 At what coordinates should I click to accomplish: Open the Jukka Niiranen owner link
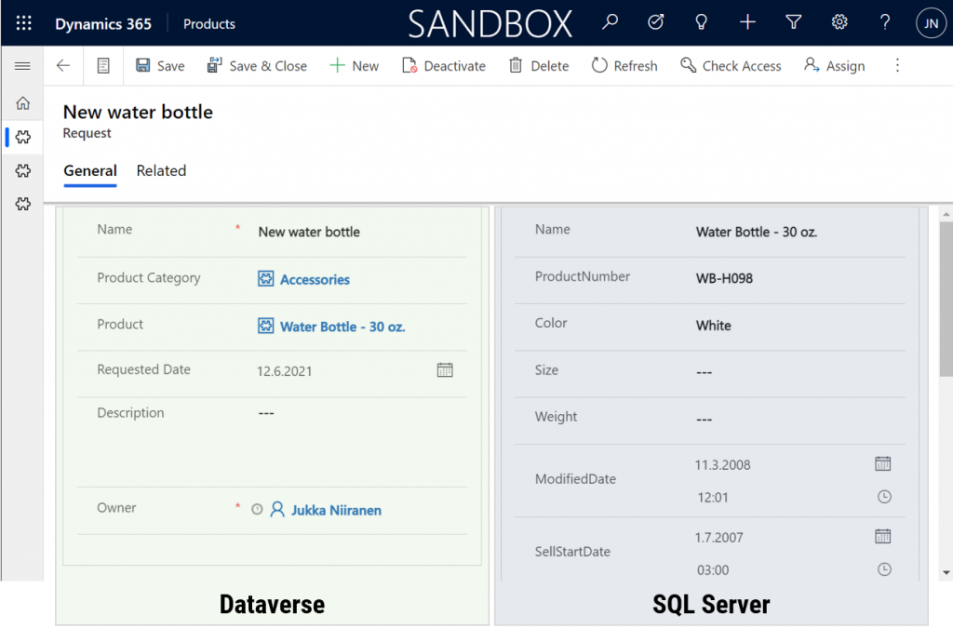tap(336, 510)
